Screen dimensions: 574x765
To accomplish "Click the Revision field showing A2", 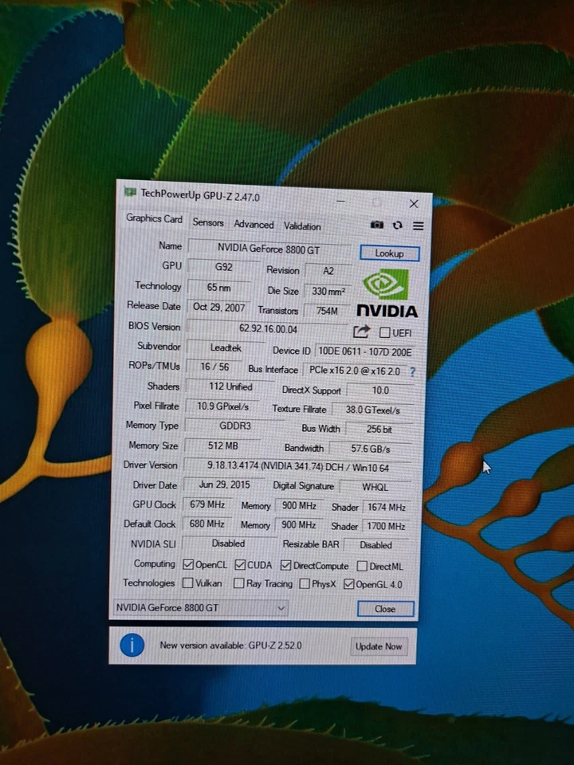I will click(328, 271).
